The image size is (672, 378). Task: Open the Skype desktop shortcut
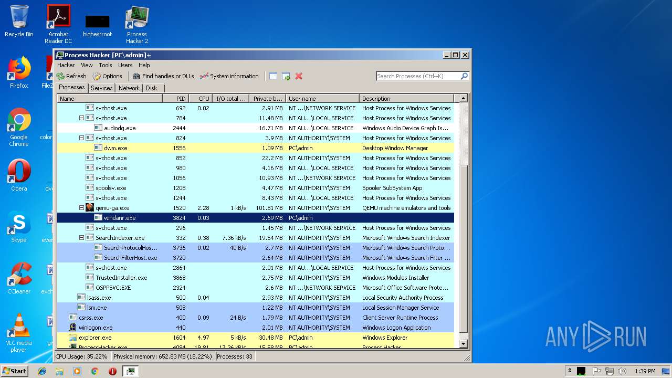point(19,227)
